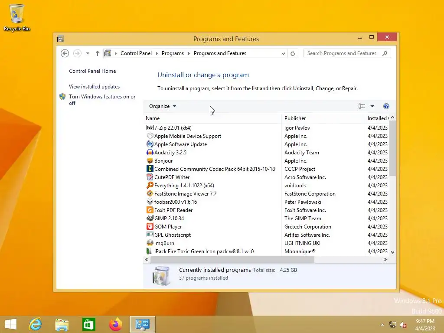
Task: Open the recent locations dropdown arrow
Action: point(88,53)
